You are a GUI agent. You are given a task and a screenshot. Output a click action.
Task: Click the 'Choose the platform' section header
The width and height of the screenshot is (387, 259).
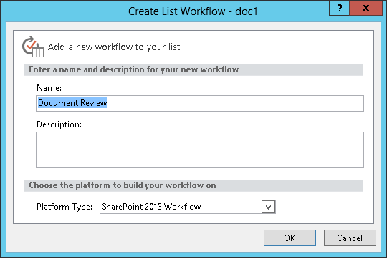(x=123, y=185)
